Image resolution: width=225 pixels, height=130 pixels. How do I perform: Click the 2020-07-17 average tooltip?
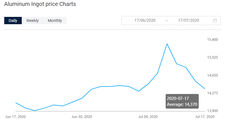pyautogui.click(x=182, y=101)
